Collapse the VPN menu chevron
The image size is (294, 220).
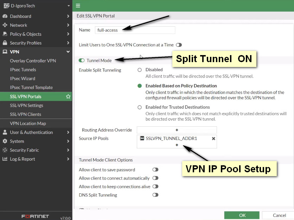(x=68, y=52)
